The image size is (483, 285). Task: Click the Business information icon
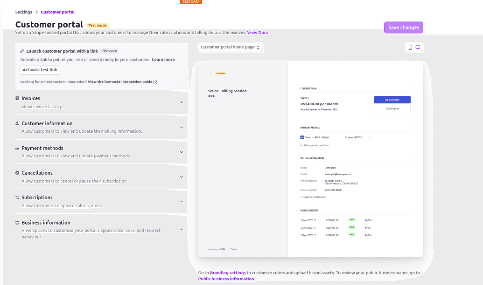click(x=17, y=223)
